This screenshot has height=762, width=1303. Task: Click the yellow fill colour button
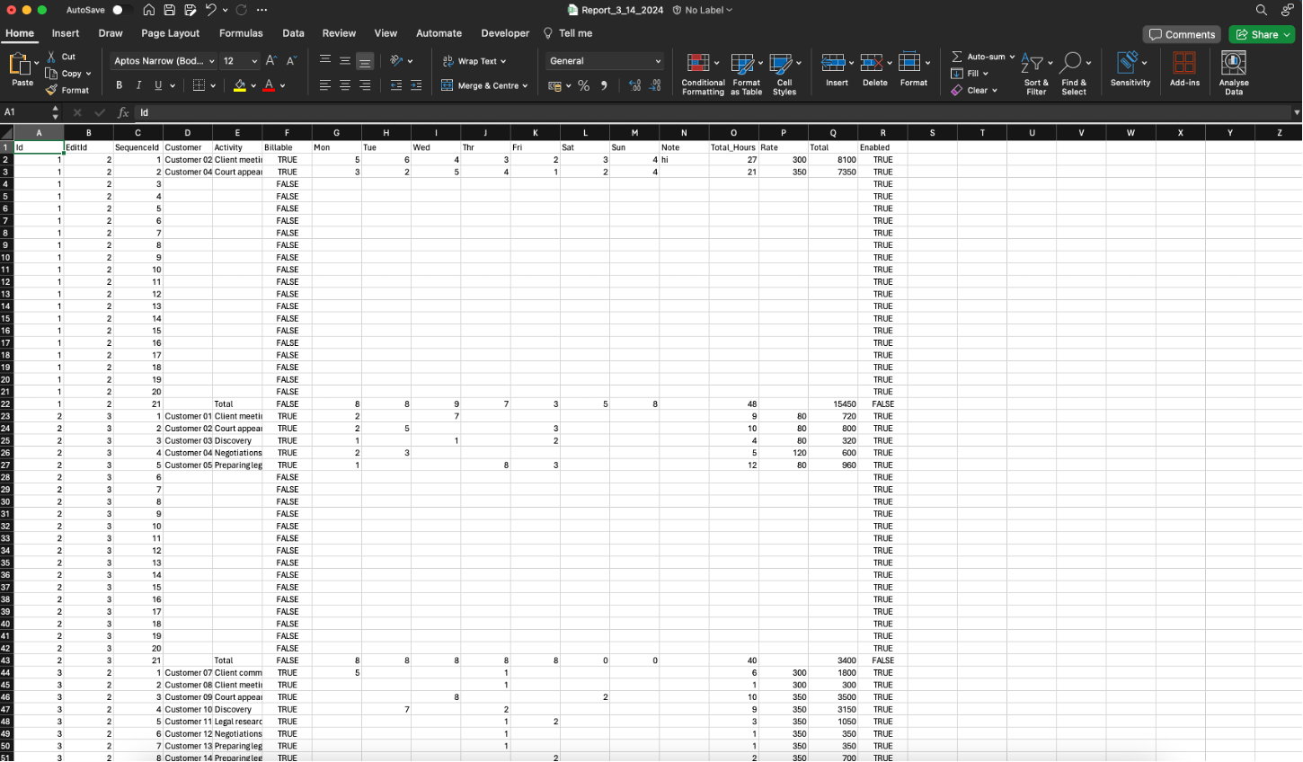coord(239,85)
